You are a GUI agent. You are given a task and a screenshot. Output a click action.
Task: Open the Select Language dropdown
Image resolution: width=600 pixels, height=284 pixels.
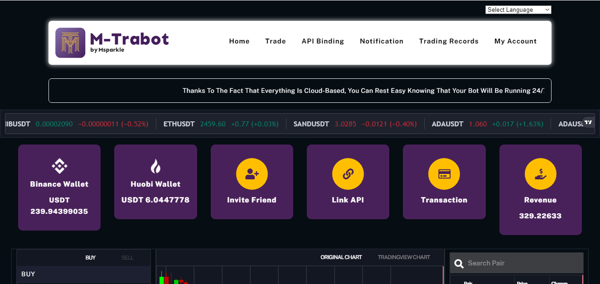(518, 10)
